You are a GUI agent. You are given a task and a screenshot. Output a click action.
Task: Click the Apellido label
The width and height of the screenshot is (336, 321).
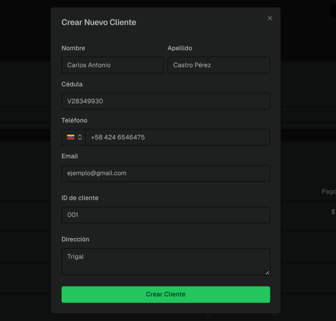pyautogui.click(x=180, y=48)
